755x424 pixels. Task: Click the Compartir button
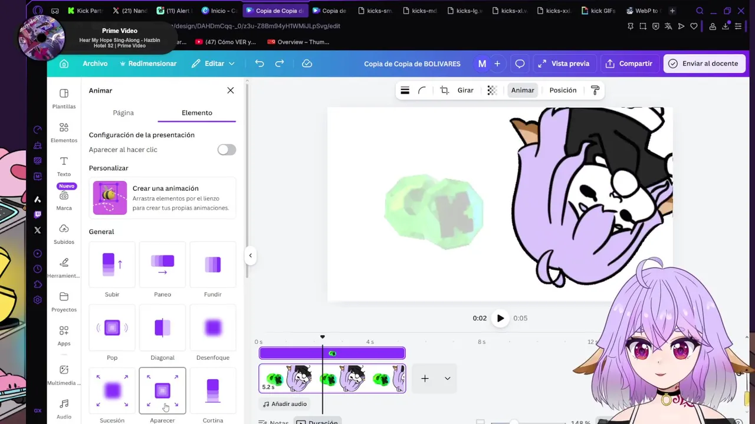click(x=629, y=64)
